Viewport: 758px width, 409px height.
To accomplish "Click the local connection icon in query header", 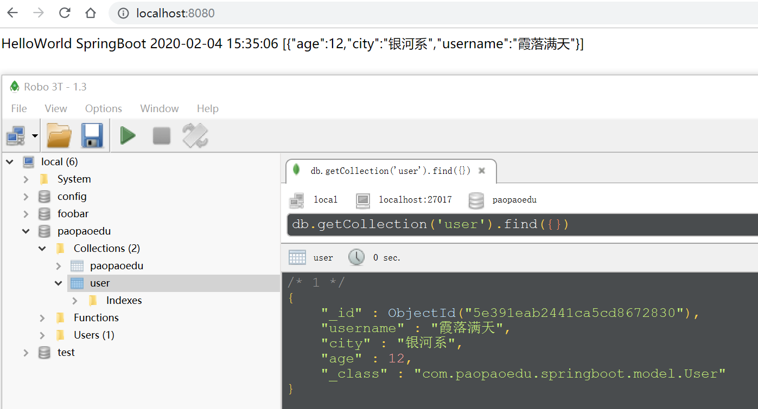I will (x=297, y=200).
